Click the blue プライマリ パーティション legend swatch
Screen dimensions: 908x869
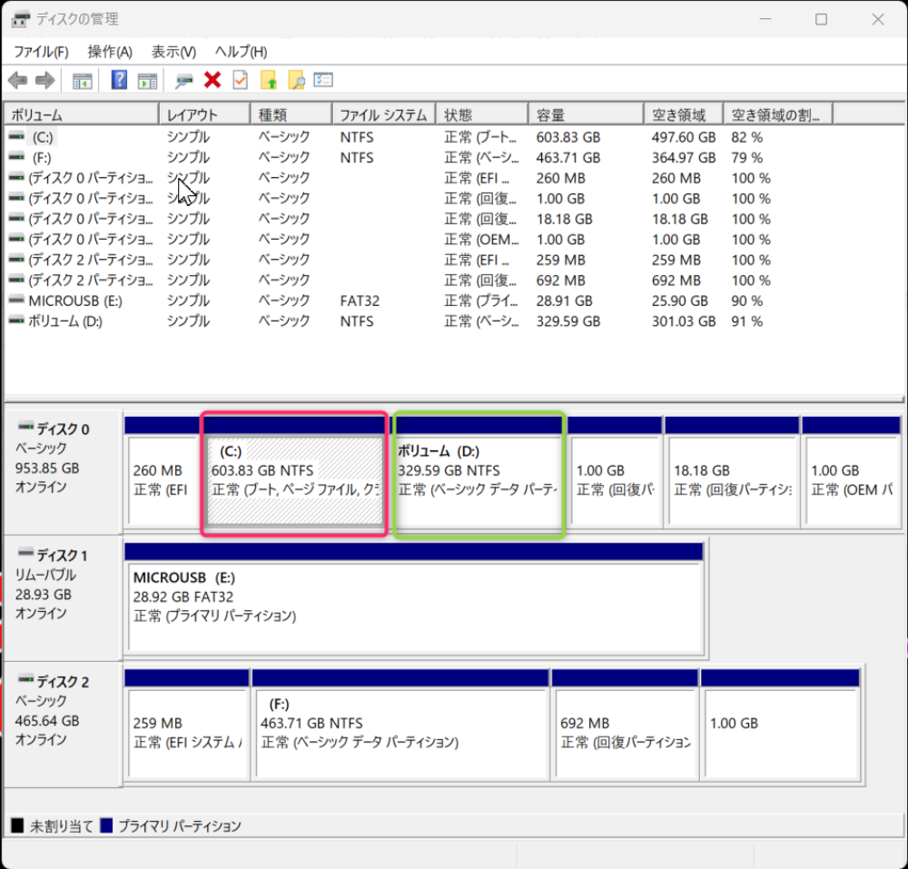(x=106, y=826)
